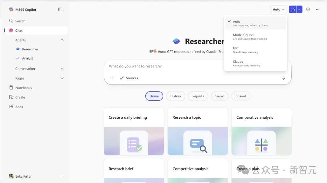The width and height of the screenshot is (327, 183).
Task: Expand the Conversations section
Action: (62, 69)
